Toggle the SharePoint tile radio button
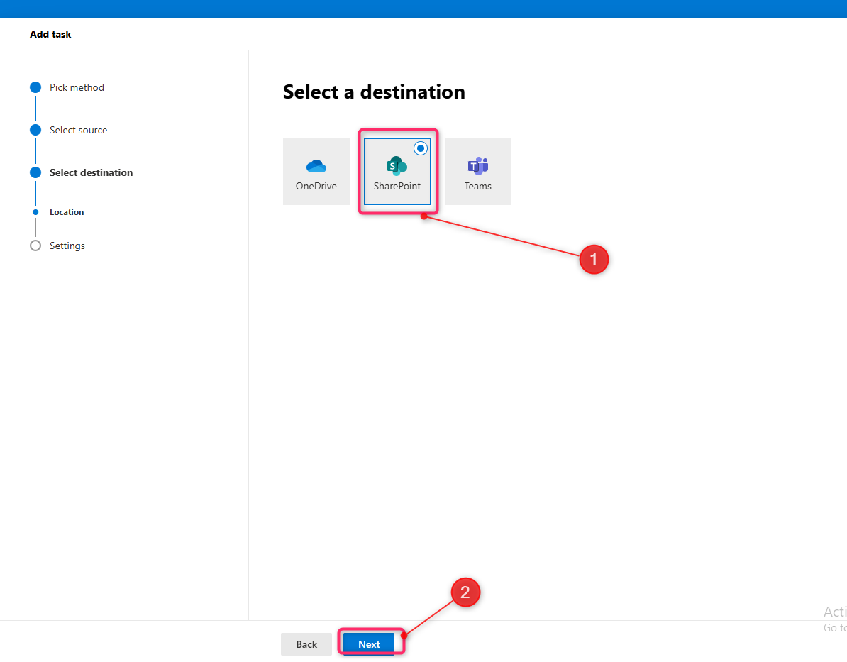The image size is (847, 662). [420, 148]
